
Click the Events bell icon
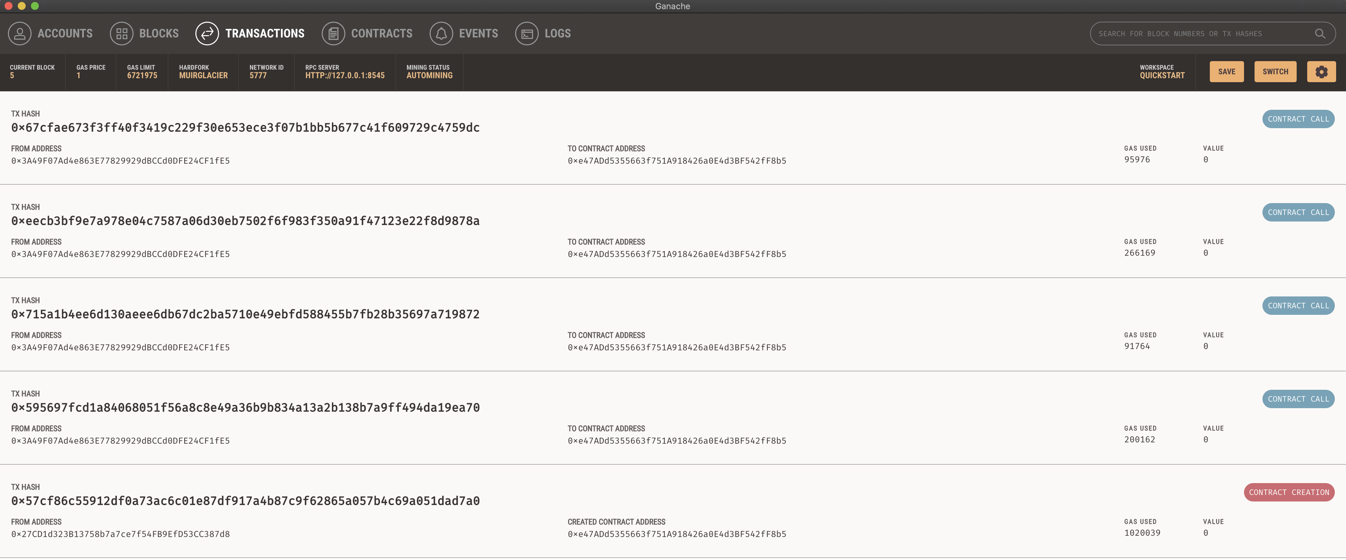[x=441, y=34]
